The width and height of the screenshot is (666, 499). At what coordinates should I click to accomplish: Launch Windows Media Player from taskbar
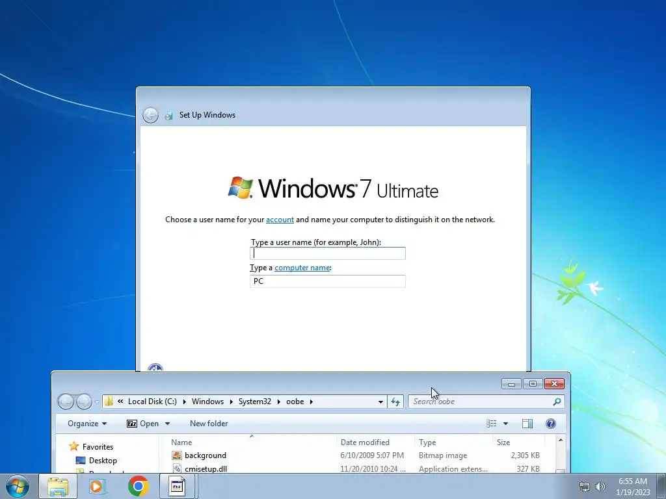[98, 486]
